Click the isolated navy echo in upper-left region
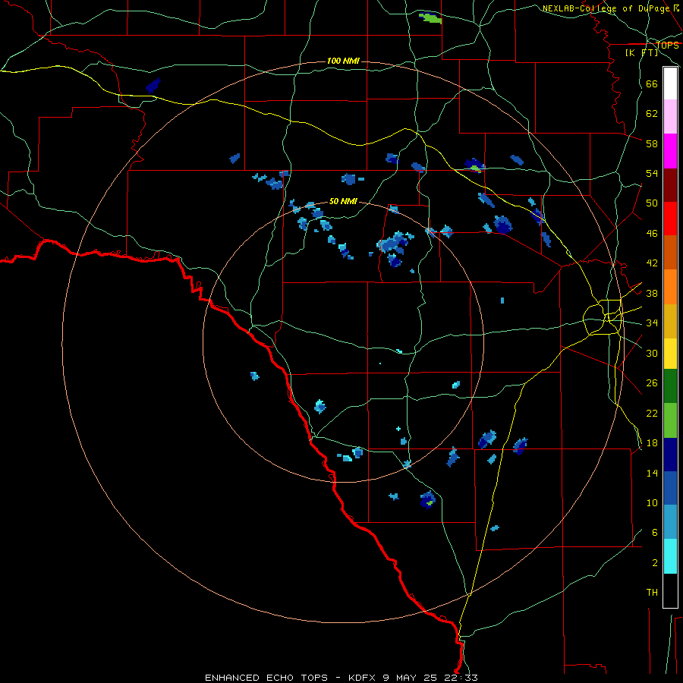The width and height of the screenshot is (683, 683). tap(153, 85)
